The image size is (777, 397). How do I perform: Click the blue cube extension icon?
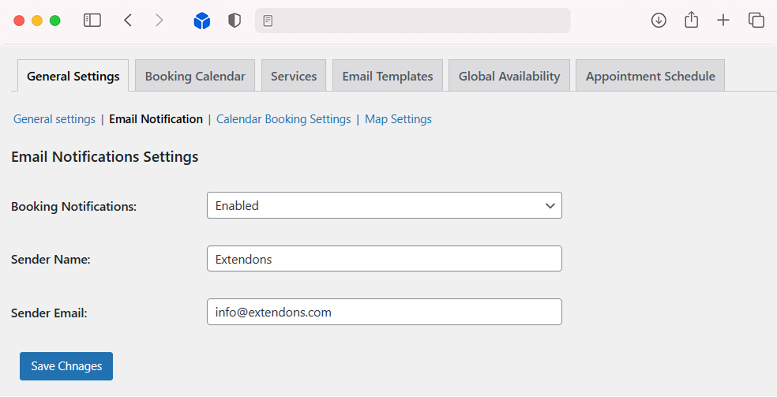(202, 21)
